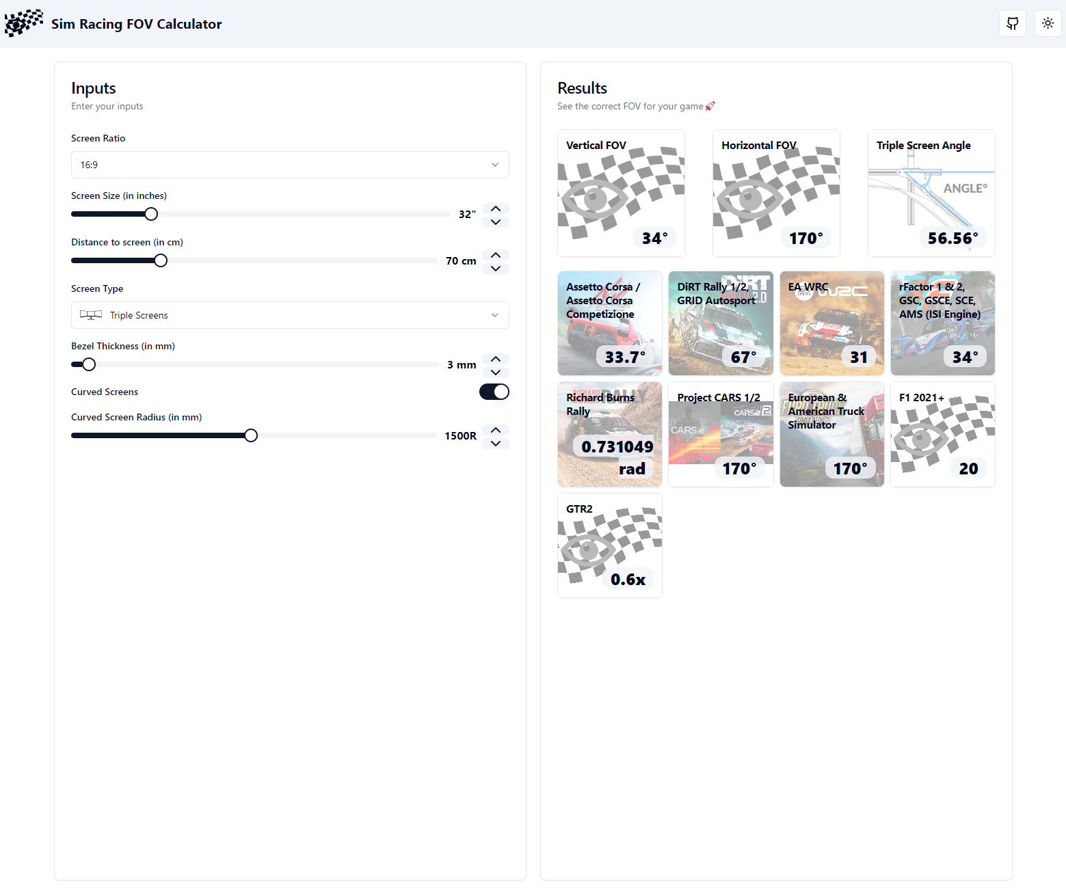Open the EA WRC result card

(832, 323)
